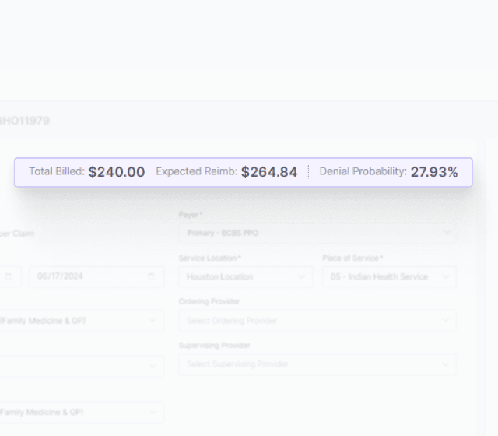Open the Select Ordering Provider dropdown
This screenshot has height=436, width=498.
(x=311, y=320)
